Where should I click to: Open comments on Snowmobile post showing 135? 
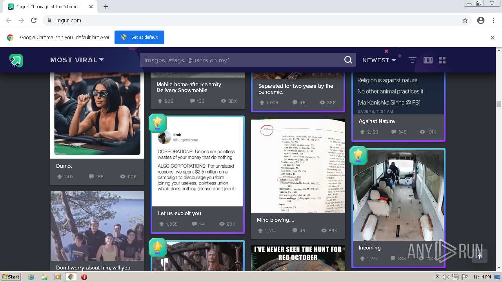click(193, 101)
